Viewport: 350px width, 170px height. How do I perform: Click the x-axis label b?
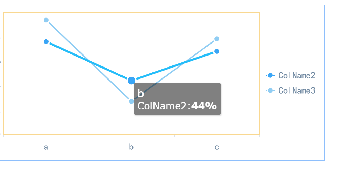[131, 147]
